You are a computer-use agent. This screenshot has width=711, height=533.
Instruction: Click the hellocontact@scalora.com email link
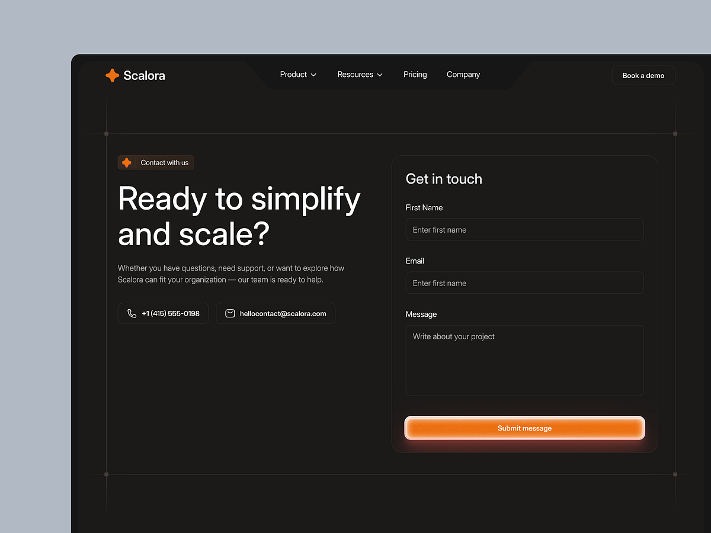coord(276,313)
